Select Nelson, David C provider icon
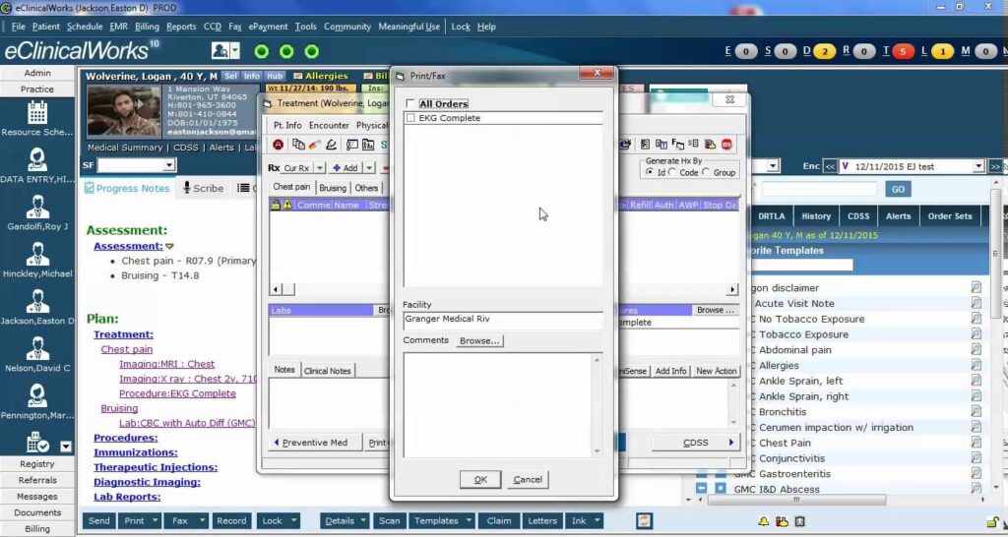This screenshot has width=1008, height=537. coord(37,349)
